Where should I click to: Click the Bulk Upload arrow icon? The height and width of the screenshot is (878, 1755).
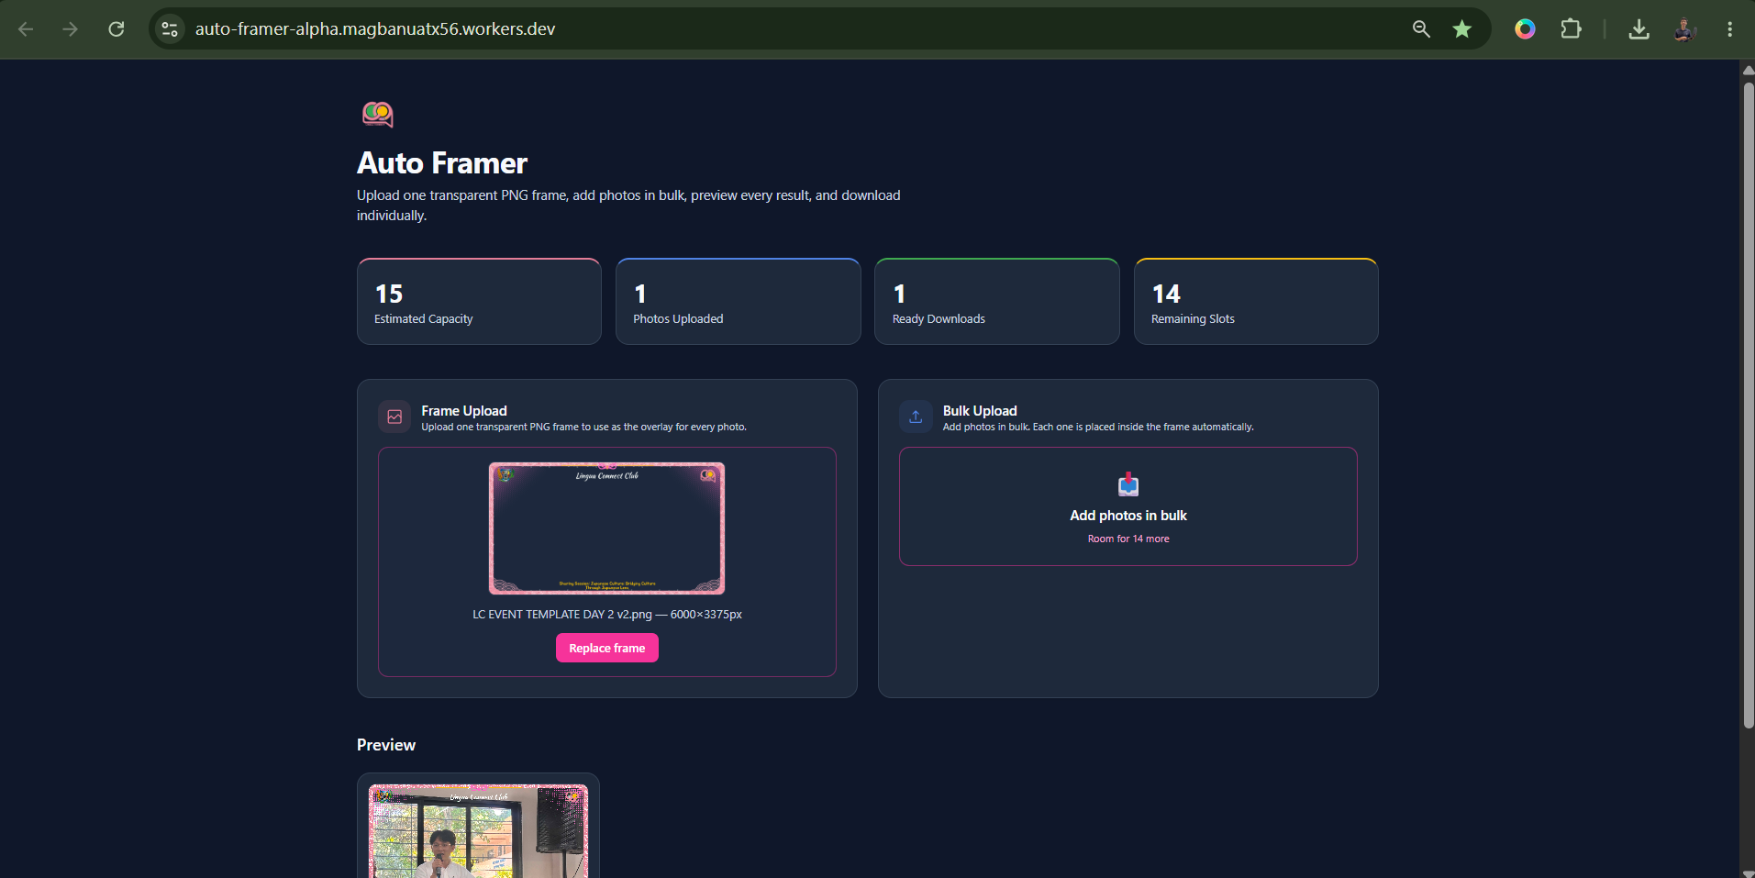[x=916, y=417]
